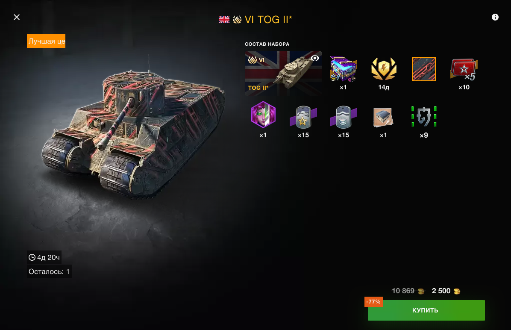Select the garage slot x1 icon
The height and width of the screenshot is (330, 511).
383,117
